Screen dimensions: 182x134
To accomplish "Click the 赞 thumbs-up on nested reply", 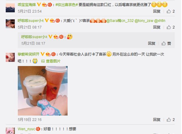I will 166,44.
